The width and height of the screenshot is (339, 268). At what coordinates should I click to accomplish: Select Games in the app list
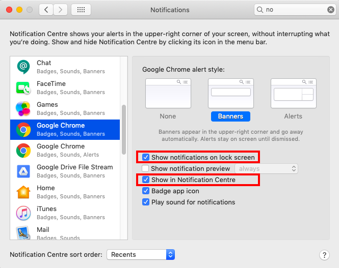[x=65, y=109]
